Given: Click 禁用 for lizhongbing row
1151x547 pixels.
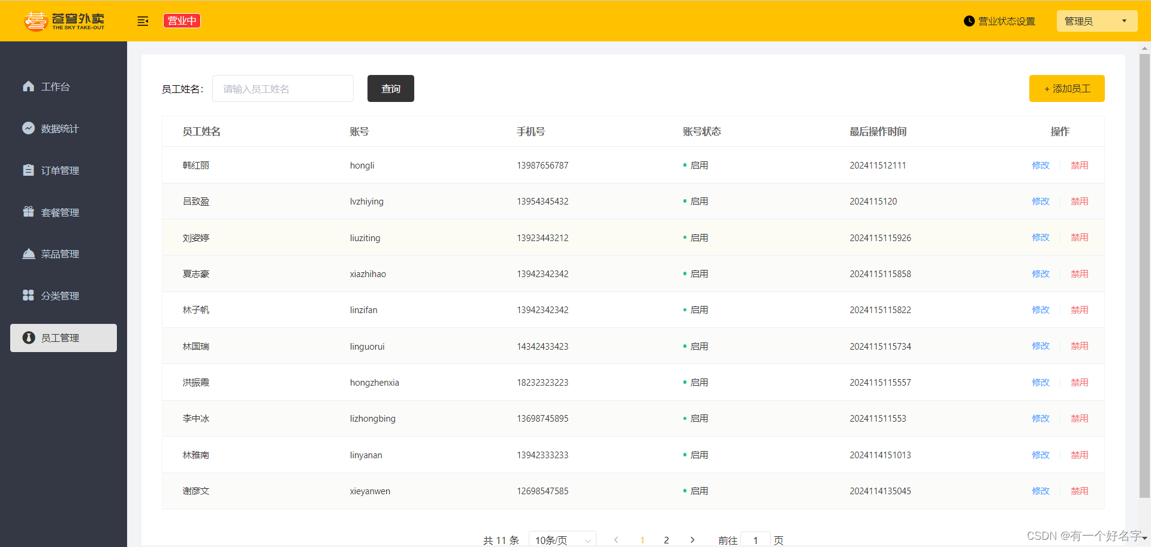Looking at the screenshot, I should pos(1080,418).
